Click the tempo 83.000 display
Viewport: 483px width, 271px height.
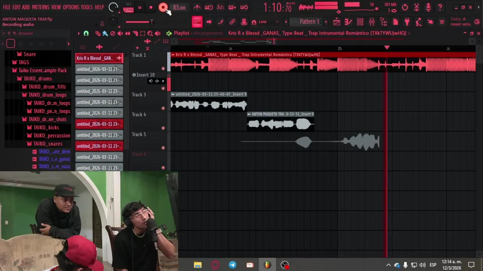[179, 8]
